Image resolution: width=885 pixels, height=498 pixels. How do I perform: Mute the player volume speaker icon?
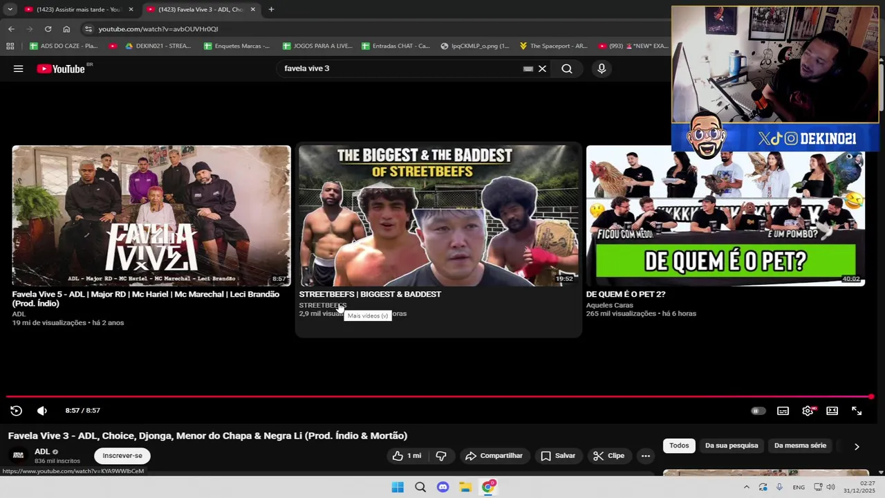[x=42, y=411]
